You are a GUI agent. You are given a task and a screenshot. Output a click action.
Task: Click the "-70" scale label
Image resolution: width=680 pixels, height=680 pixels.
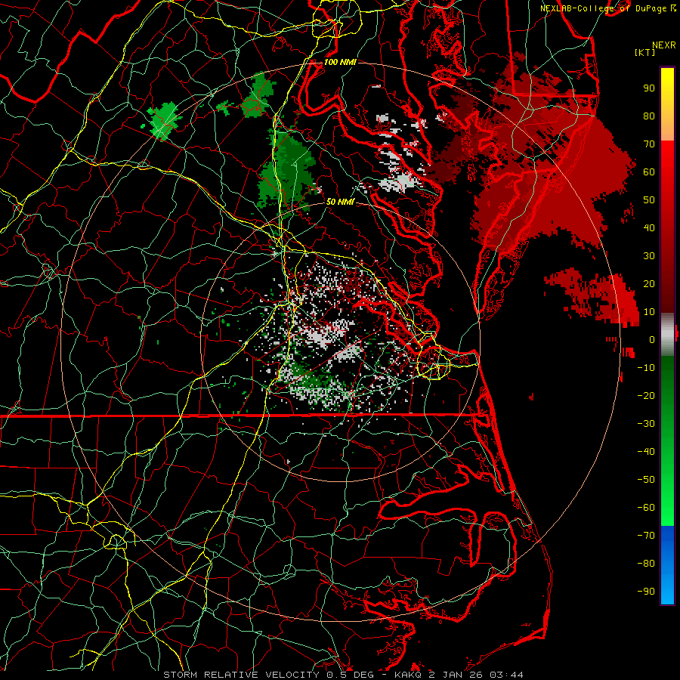(646, 535)
